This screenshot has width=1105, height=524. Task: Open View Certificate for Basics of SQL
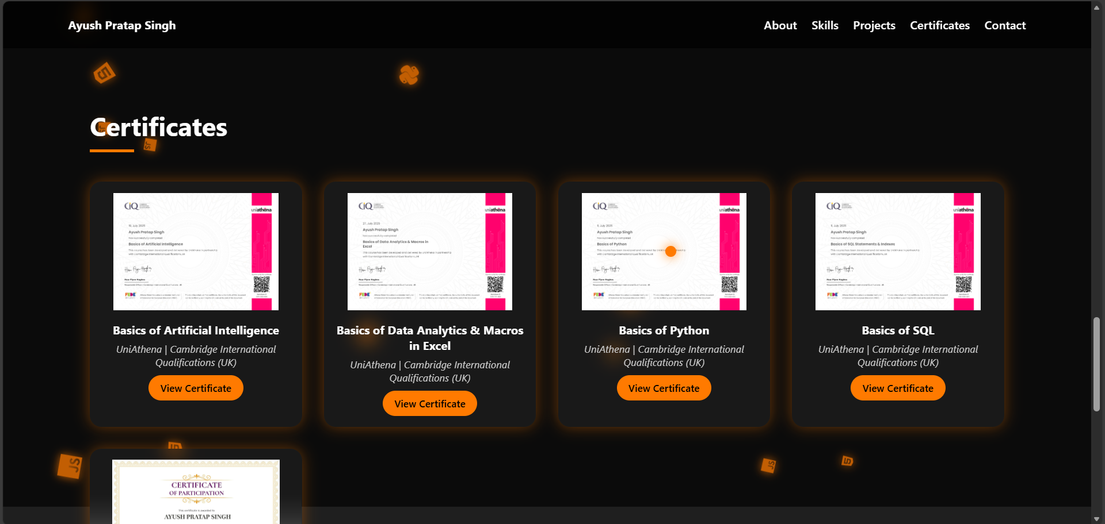coord(898,388)
